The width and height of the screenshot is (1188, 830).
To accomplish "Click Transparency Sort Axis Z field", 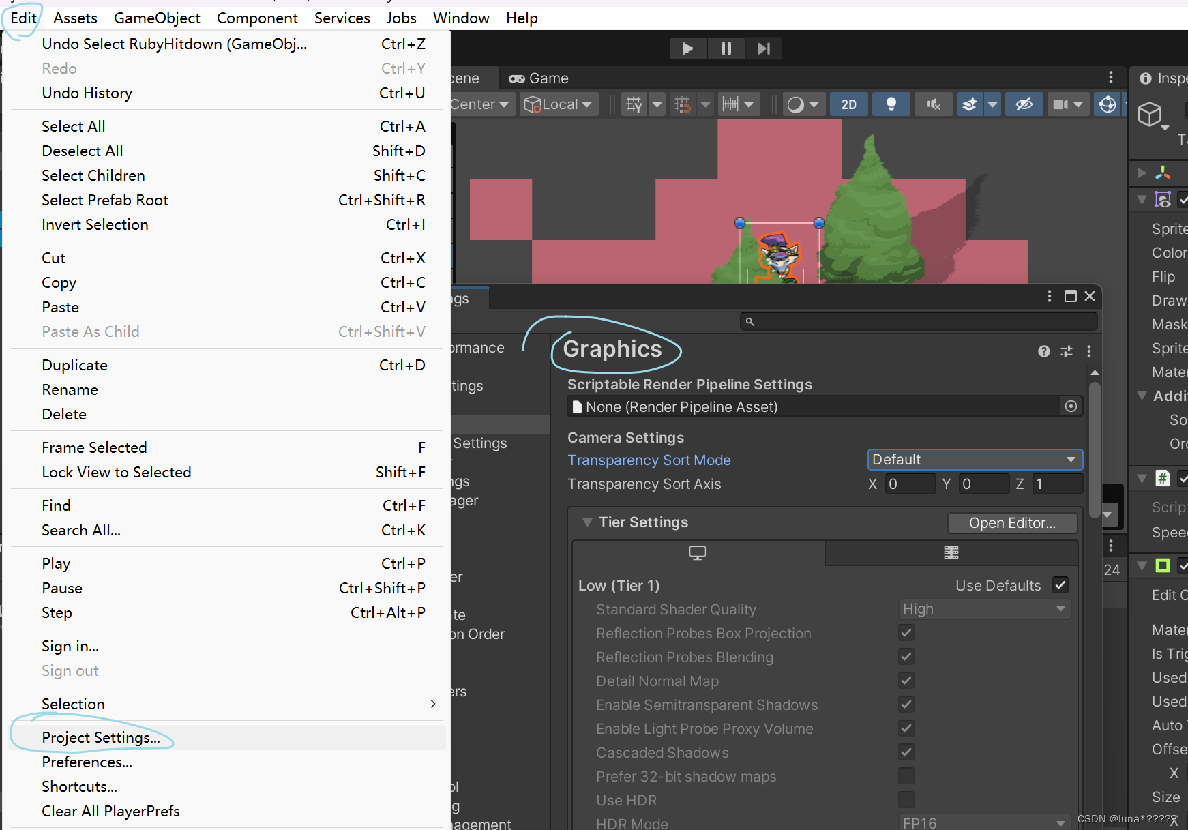I will point(1057,484).
